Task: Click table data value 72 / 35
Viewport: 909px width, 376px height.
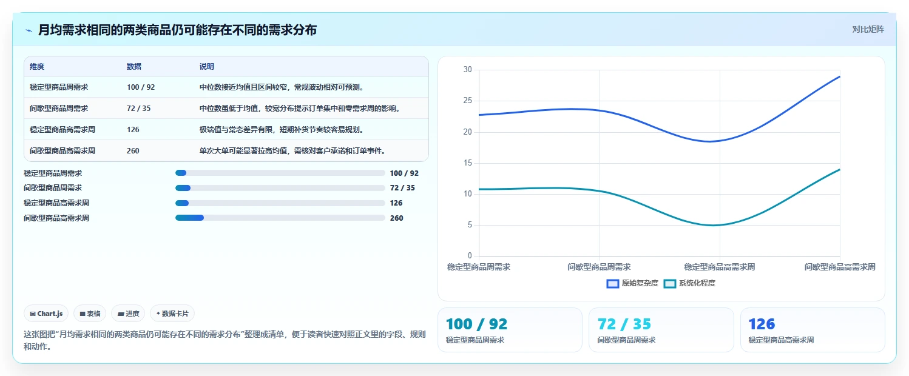Action: click(139, 109)
